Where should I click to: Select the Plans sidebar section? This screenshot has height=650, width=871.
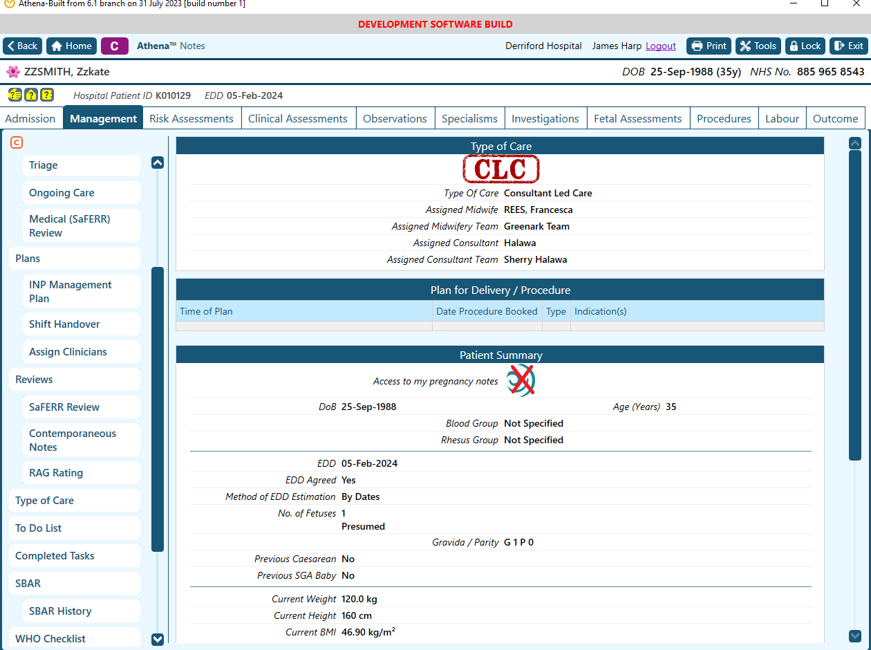tap(74, 259)
